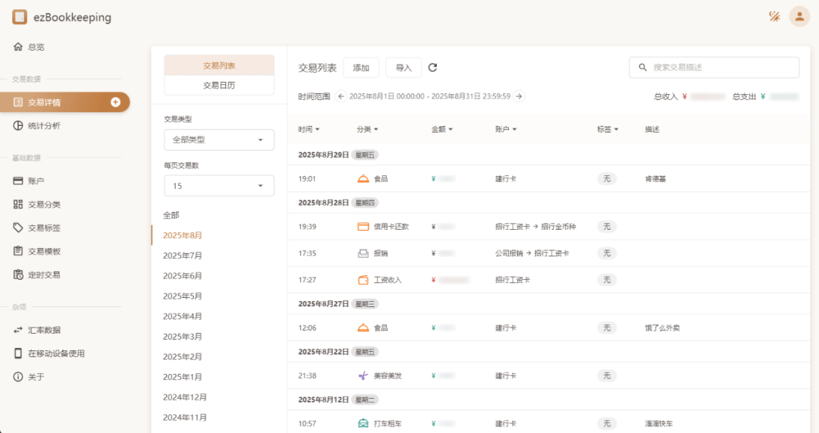Open 交易分类 categories page
Image resolution: width=819 pixels, height=433 pixels.
point(65,204)
